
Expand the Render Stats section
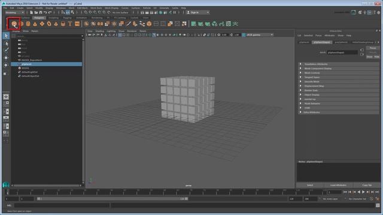pyautogui.click(x=339, y=90)
